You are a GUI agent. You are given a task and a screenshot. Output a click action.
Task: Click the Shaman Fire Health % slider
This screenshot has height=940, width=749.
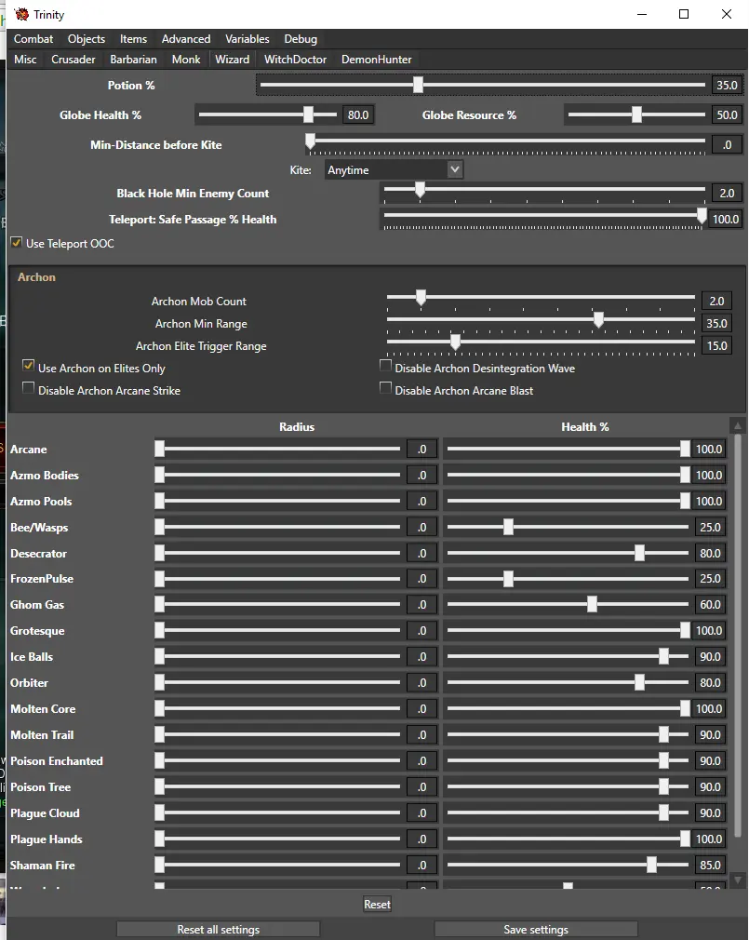(x=568, y=865)
